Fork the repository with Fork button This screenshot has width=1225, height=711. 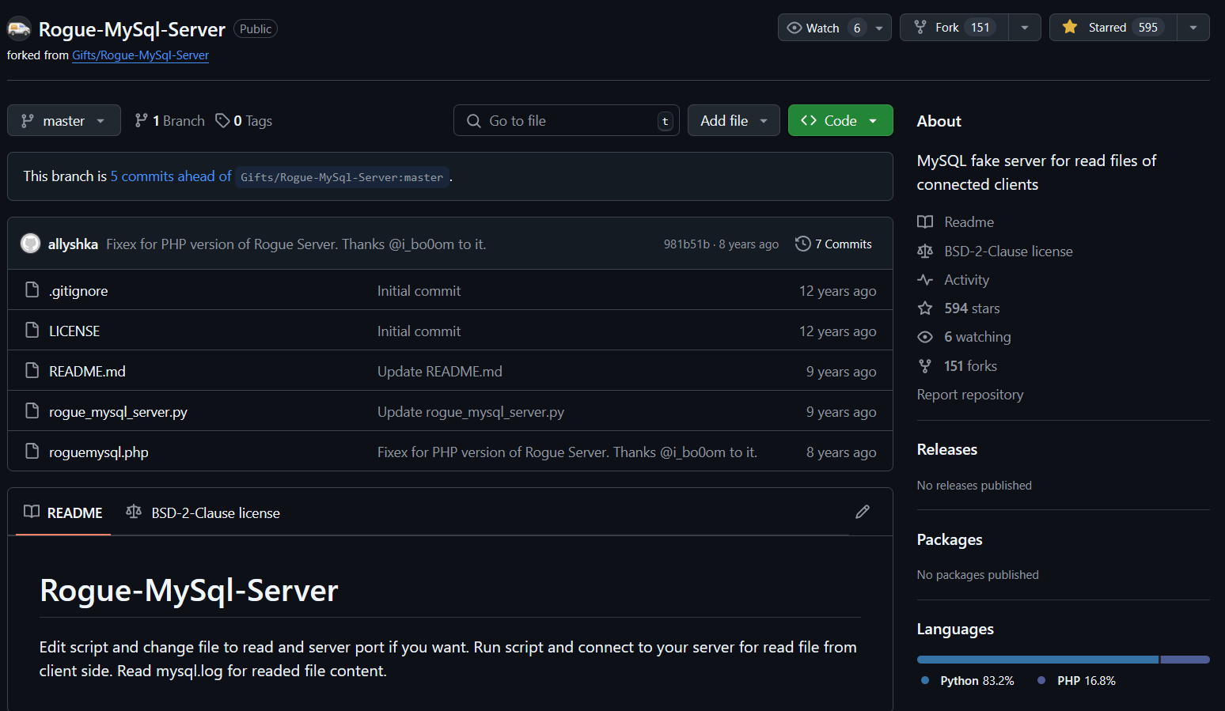(x=954, y=28)
